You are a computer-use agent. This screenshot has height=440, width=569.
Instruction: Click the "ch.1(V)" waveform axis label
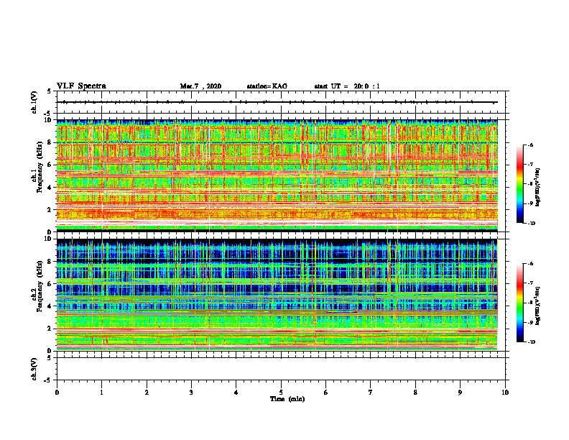point(34,102)
